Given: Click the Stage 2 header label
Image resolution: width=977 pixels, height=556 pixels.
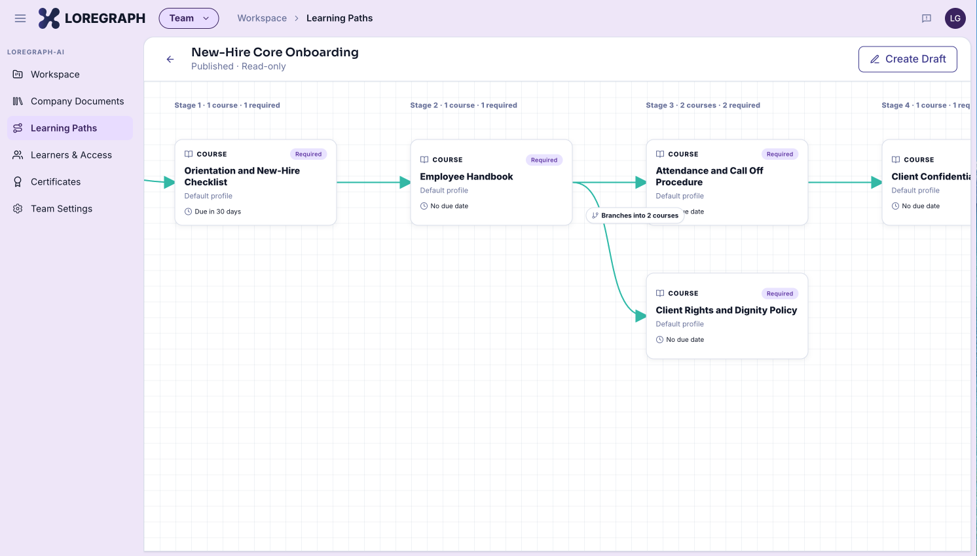Looking at the screenshot, I should coord(464,105).
